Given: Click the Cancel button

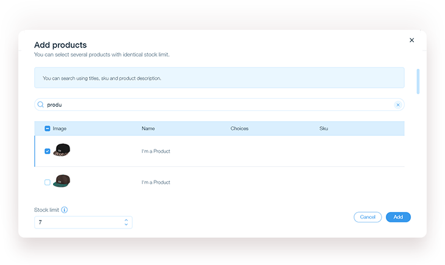Looking at the screenshot, I should click(x=368, y=217).
